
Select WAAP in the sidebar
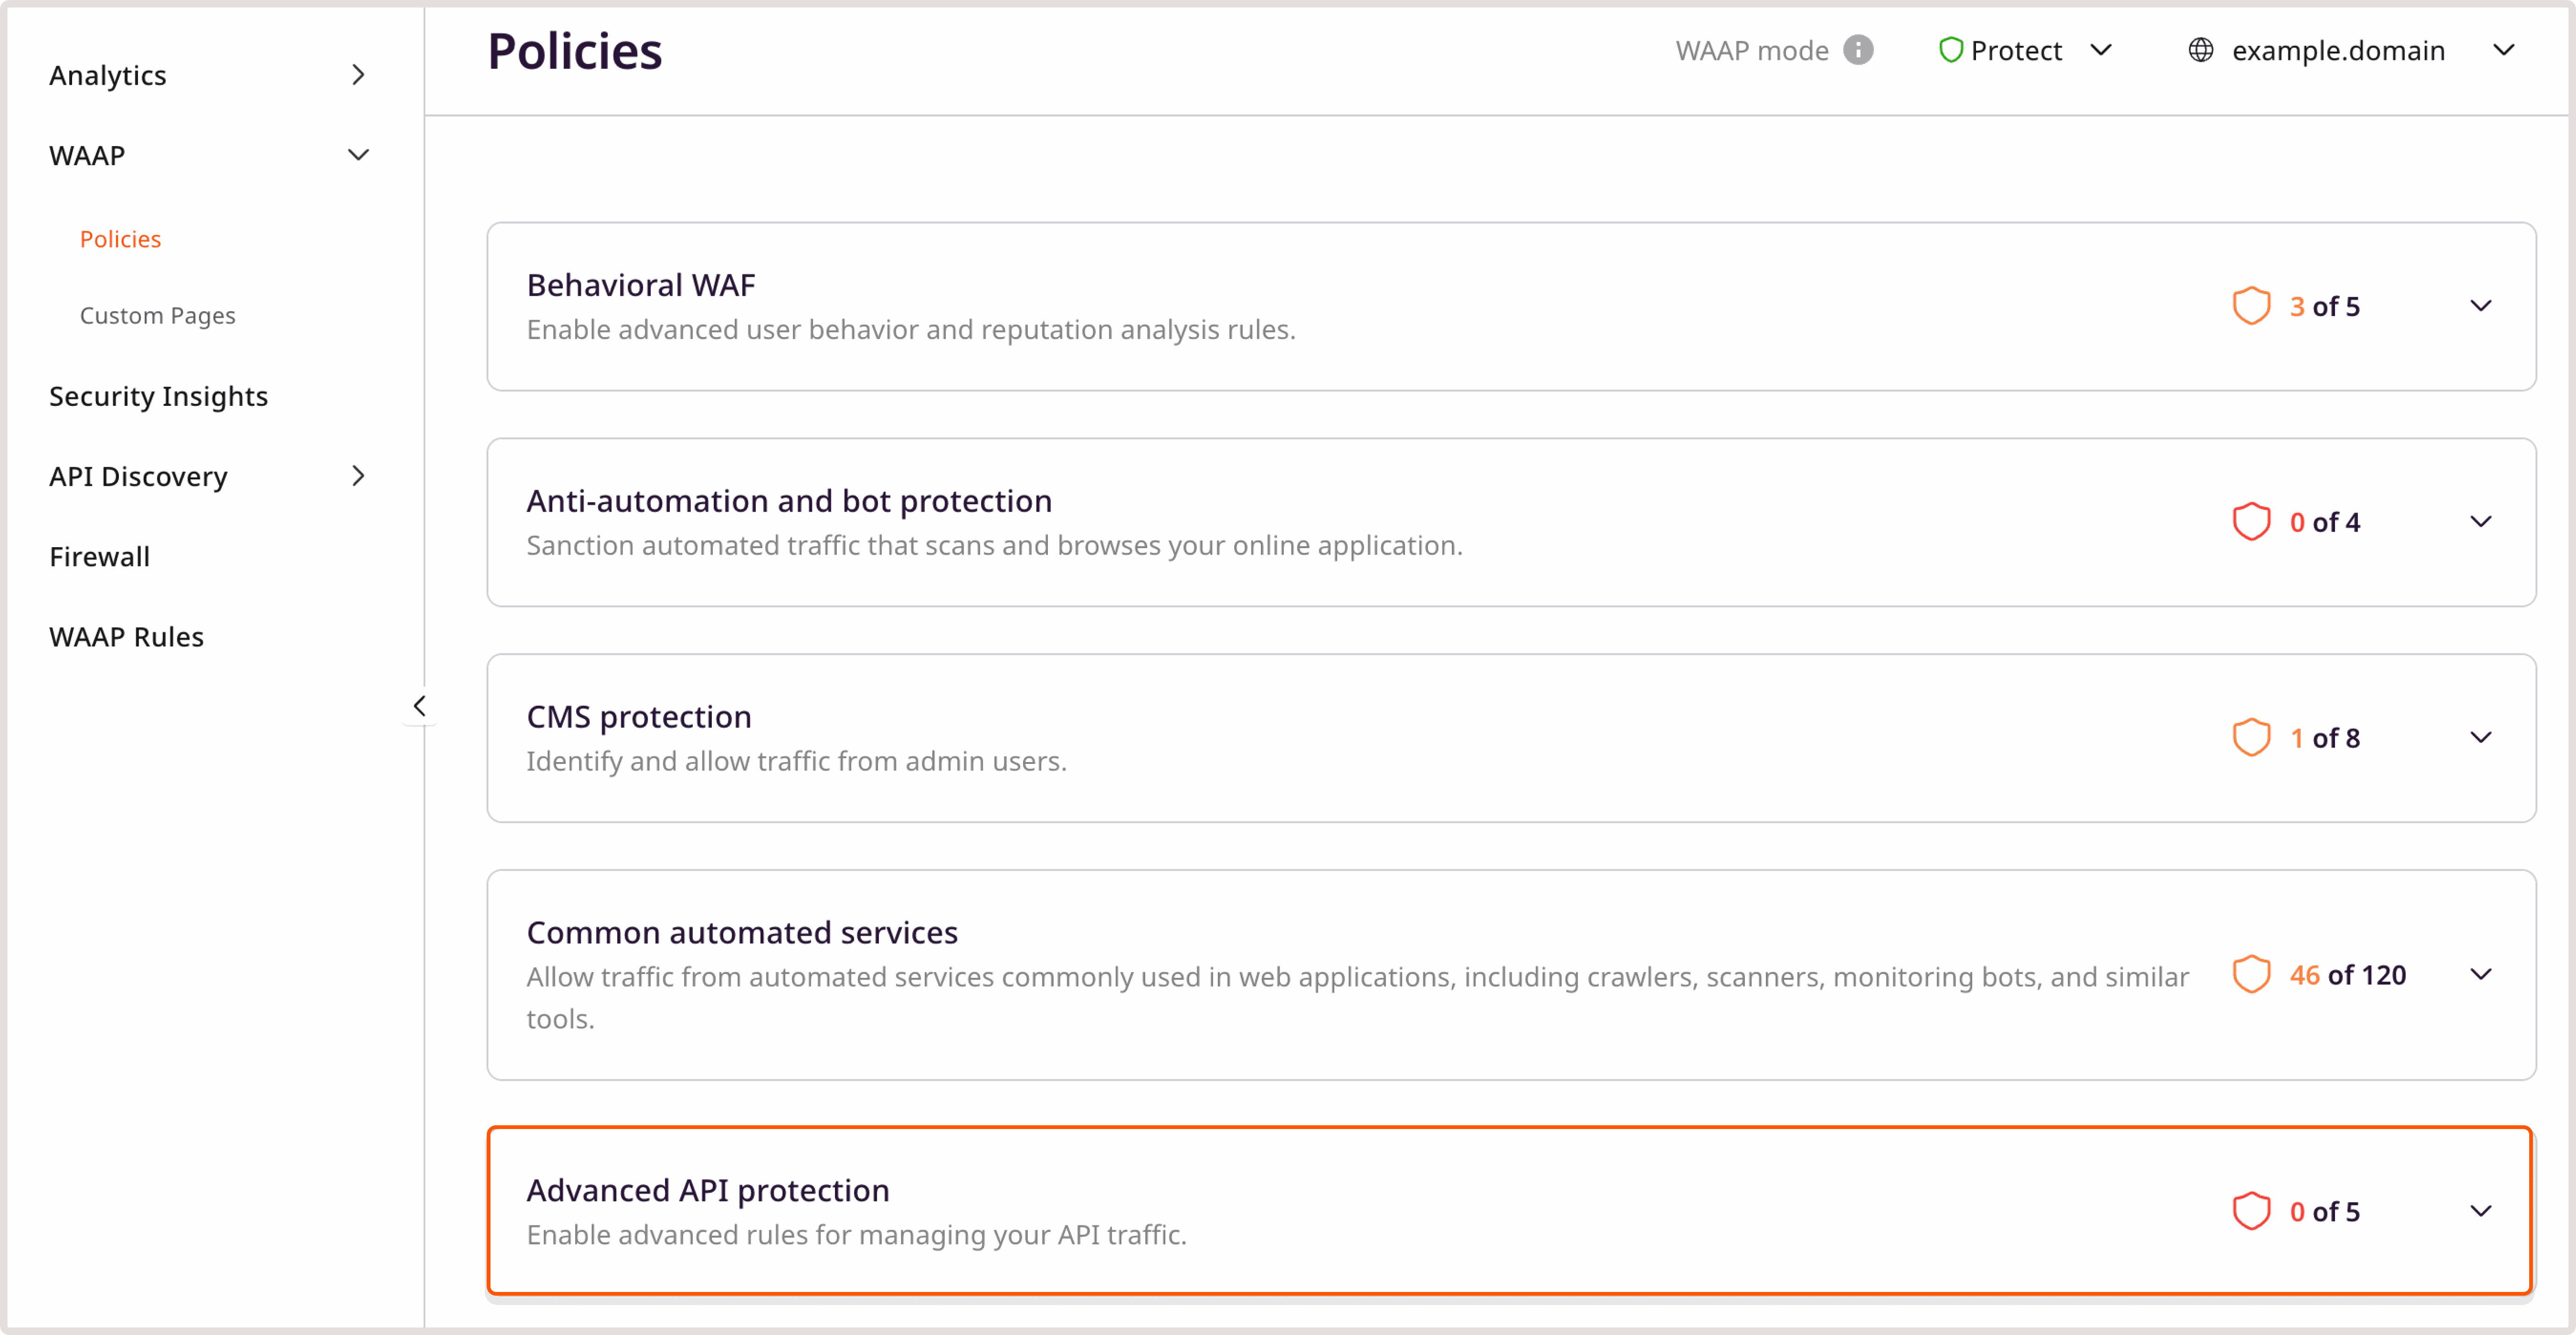(87, 155)
